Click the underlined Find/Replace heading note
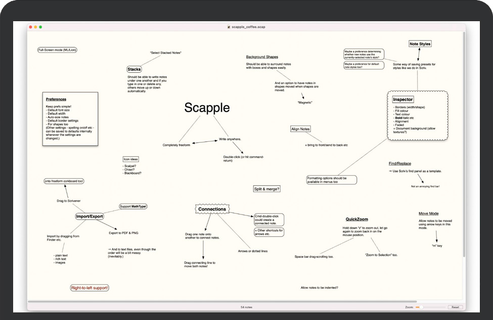This screenshot has width=493, height=320. (x=399, y=164)
